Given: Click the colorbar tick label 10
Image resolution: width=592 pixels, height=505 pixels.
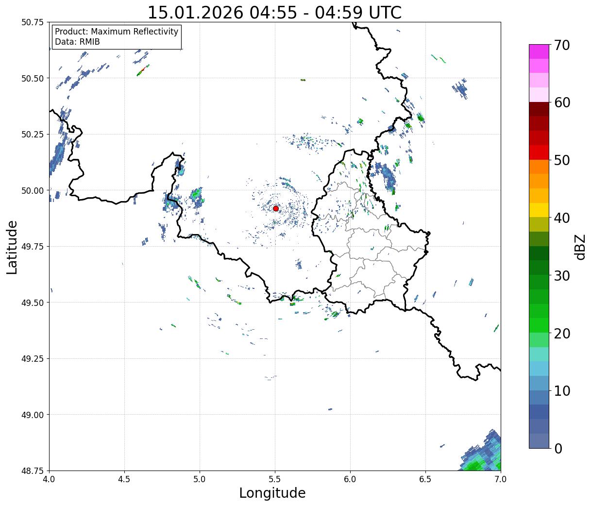Looking at the screenshot, I should pyautogui.click(x=562, y=390).
